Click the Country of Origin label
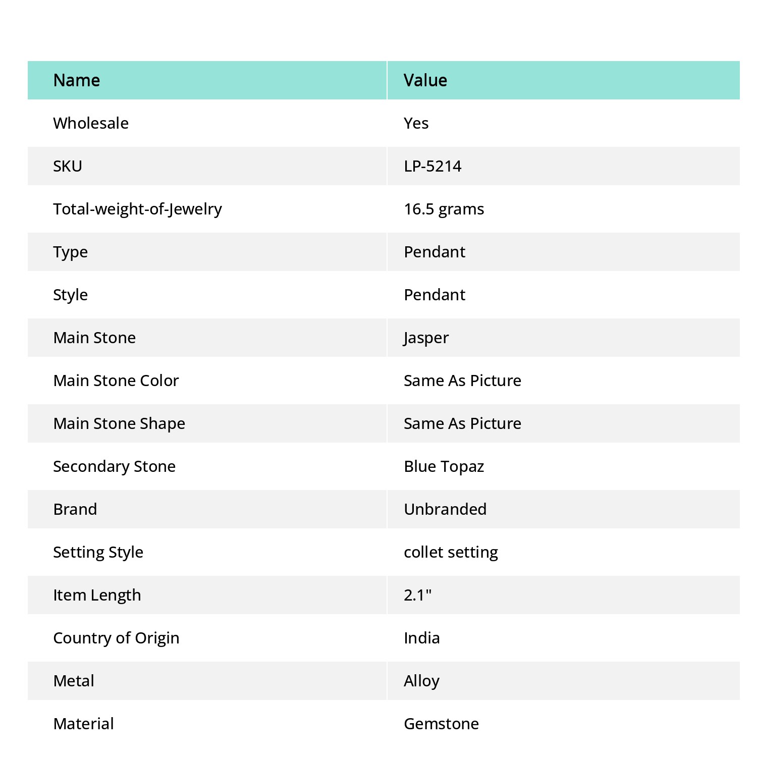 point(116,638)
